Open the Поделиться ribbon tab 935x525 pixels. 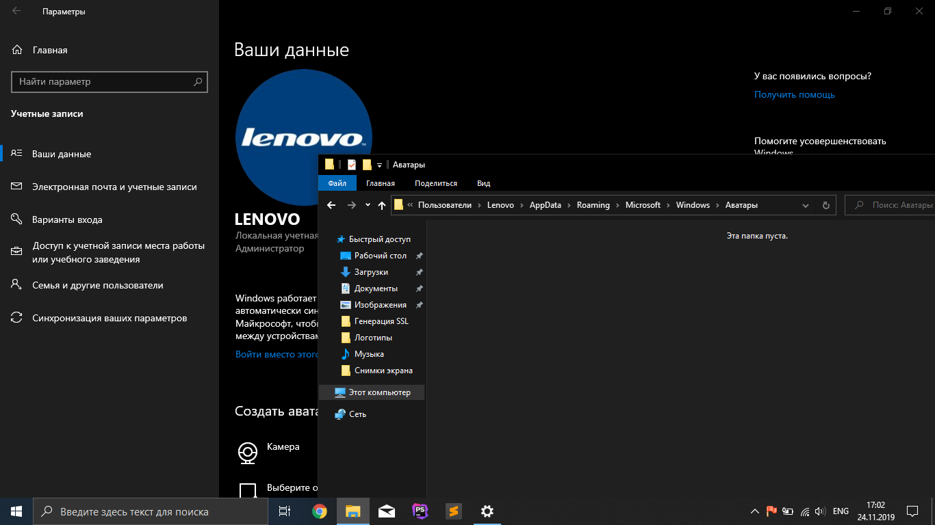click(436, 183)
